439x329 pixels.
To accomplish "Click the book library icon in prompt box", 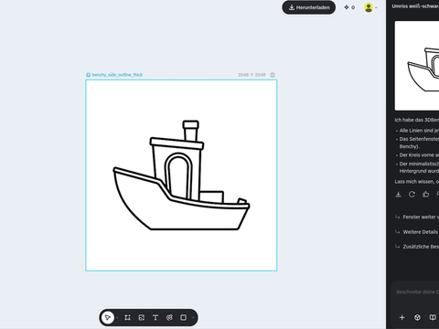I will [433, 317].
